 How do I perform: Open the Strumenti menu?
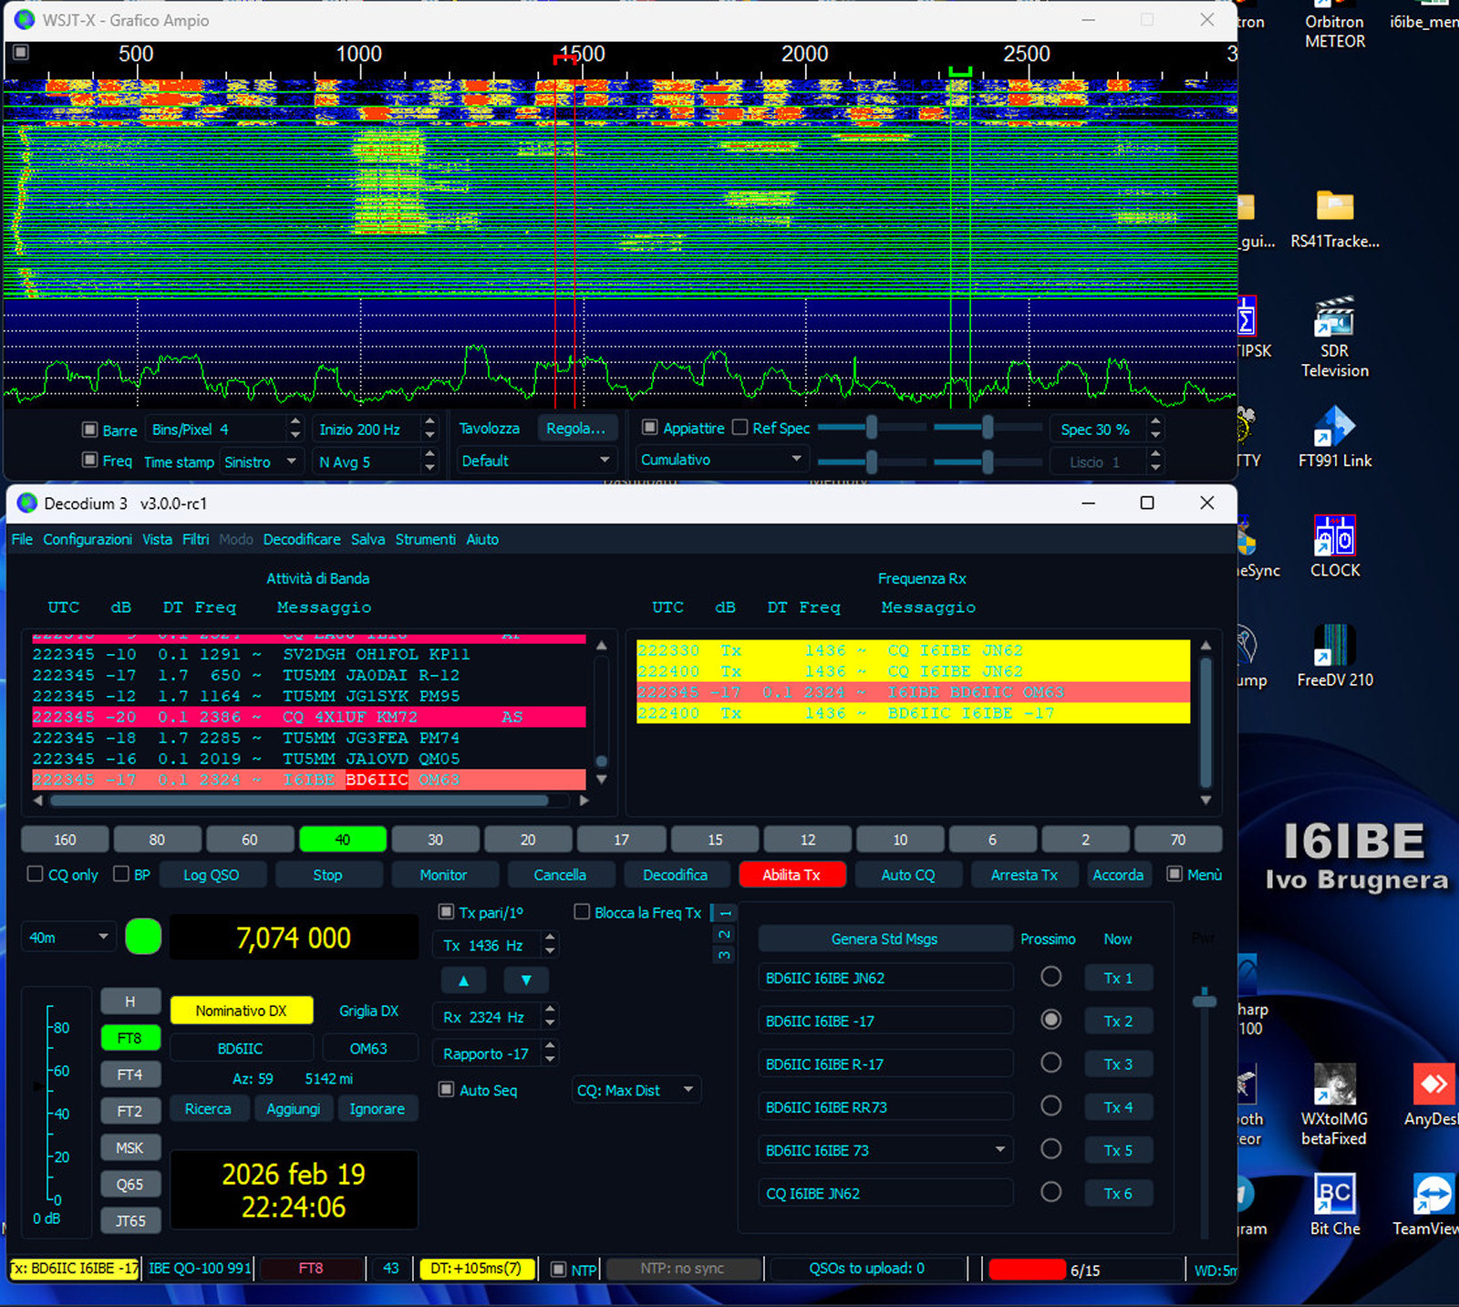425,539
